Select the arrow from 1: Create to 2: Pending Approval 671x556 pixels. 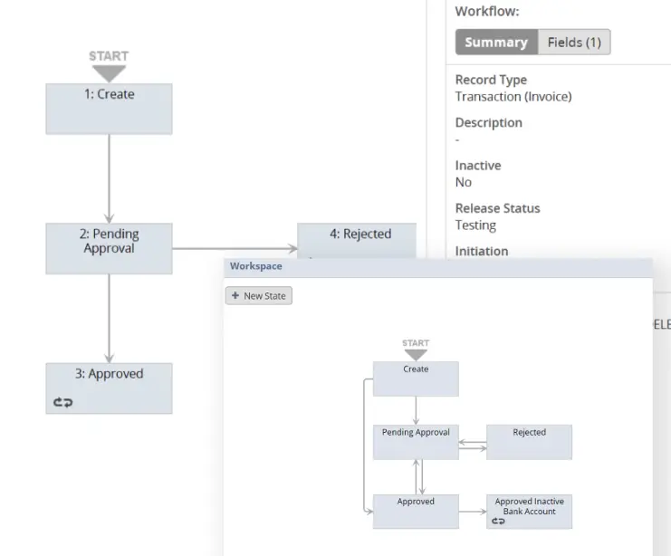[109, 178]
